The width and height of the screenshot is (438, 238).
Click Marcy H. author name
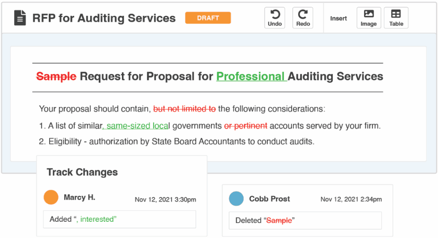80,197
